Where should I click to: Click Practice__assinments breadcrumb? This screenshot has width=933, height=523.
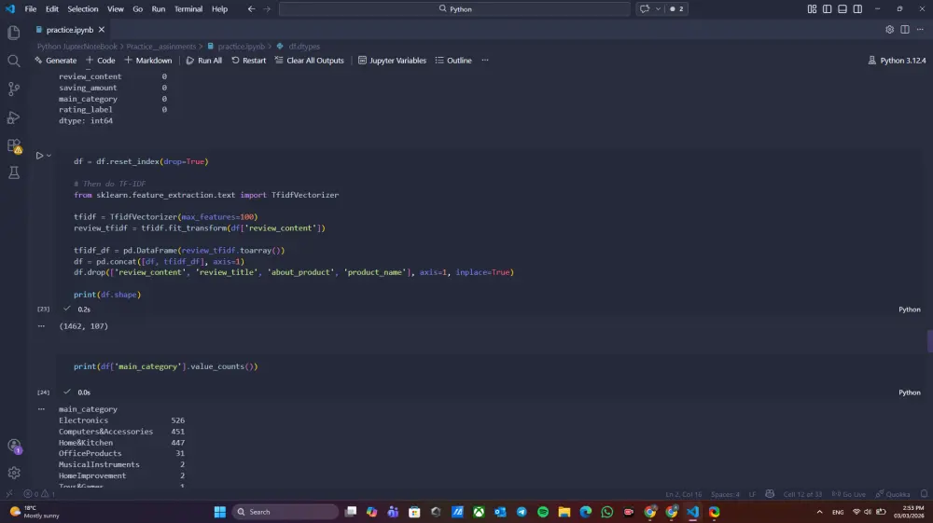(x=160, y=47)
